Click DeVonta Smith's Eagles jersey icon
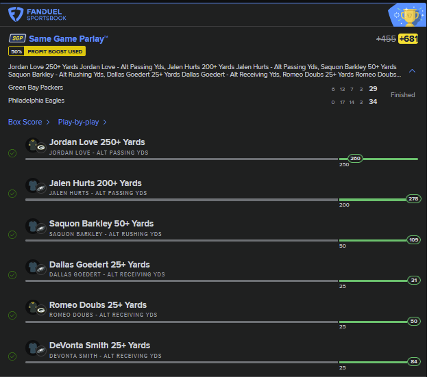 tap(36, 348)
